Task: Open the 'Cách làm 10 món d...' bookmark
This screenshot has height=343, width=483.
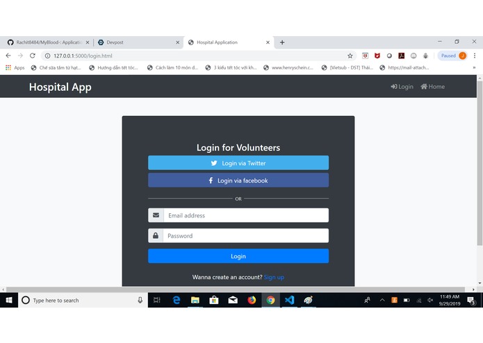Action: coord(172,67)
